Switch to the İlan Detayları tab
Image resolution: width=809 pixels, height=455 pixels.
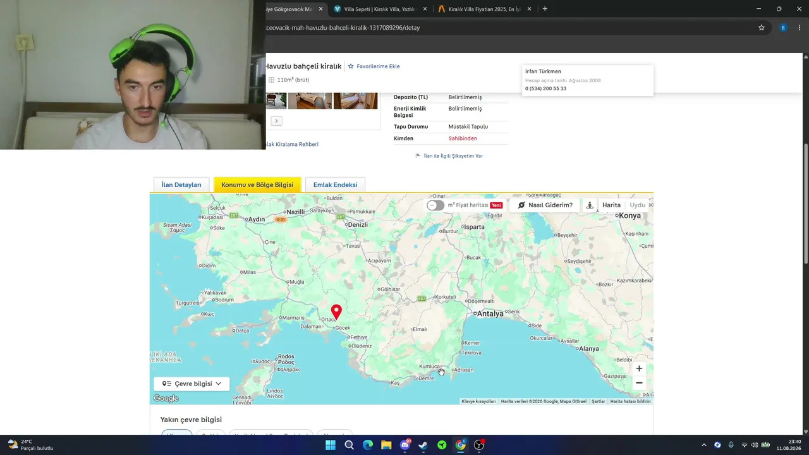181,185
